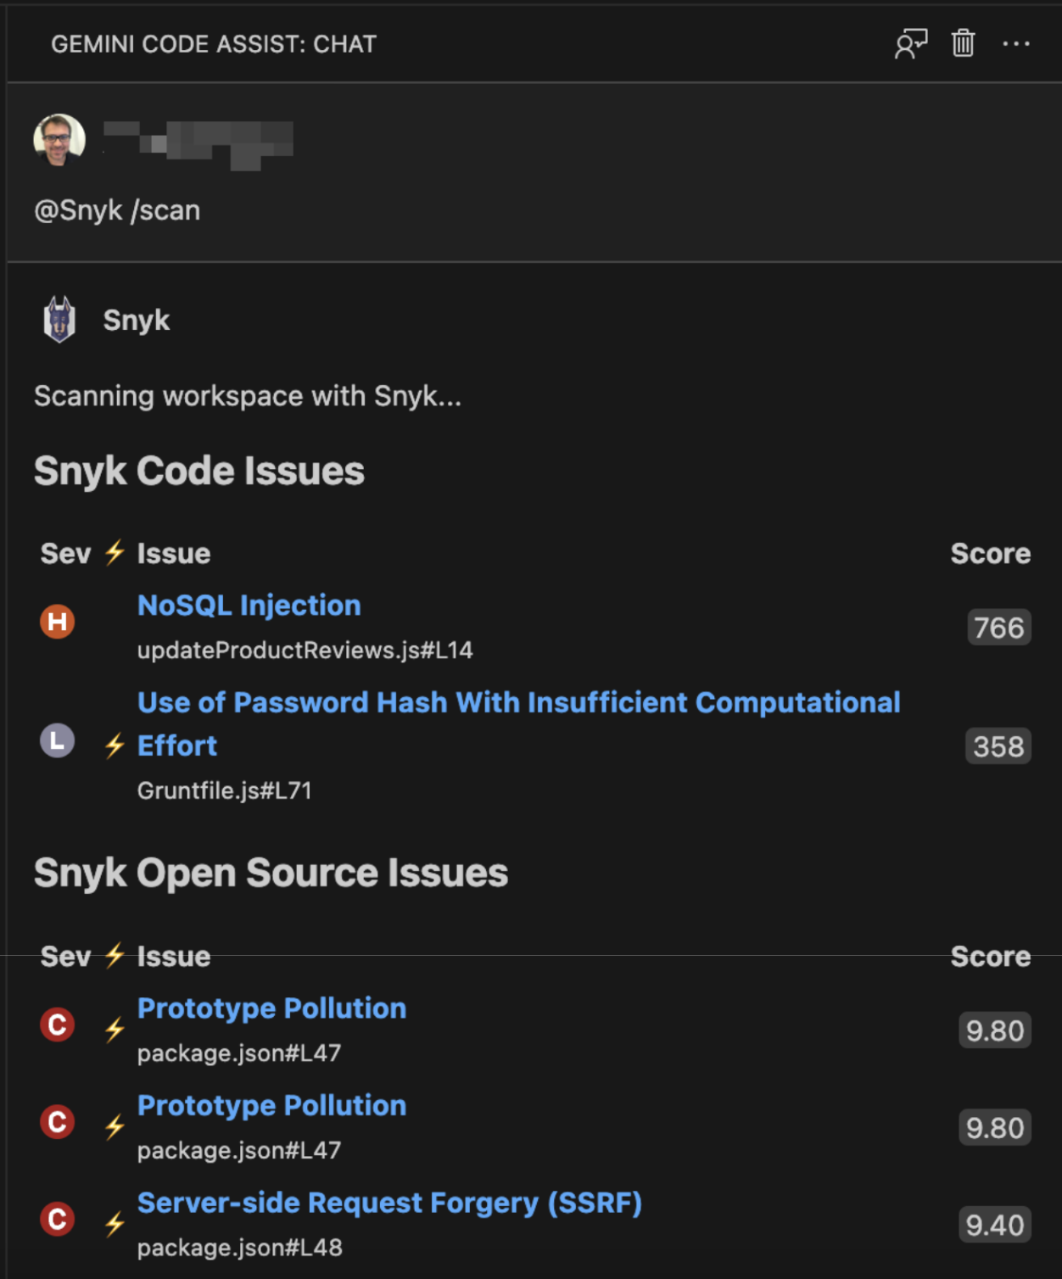This screenshot has width=1062, height=1279.
Task: Click critical C badge for SSRF issue
Action: click(x=58, y=1219)
